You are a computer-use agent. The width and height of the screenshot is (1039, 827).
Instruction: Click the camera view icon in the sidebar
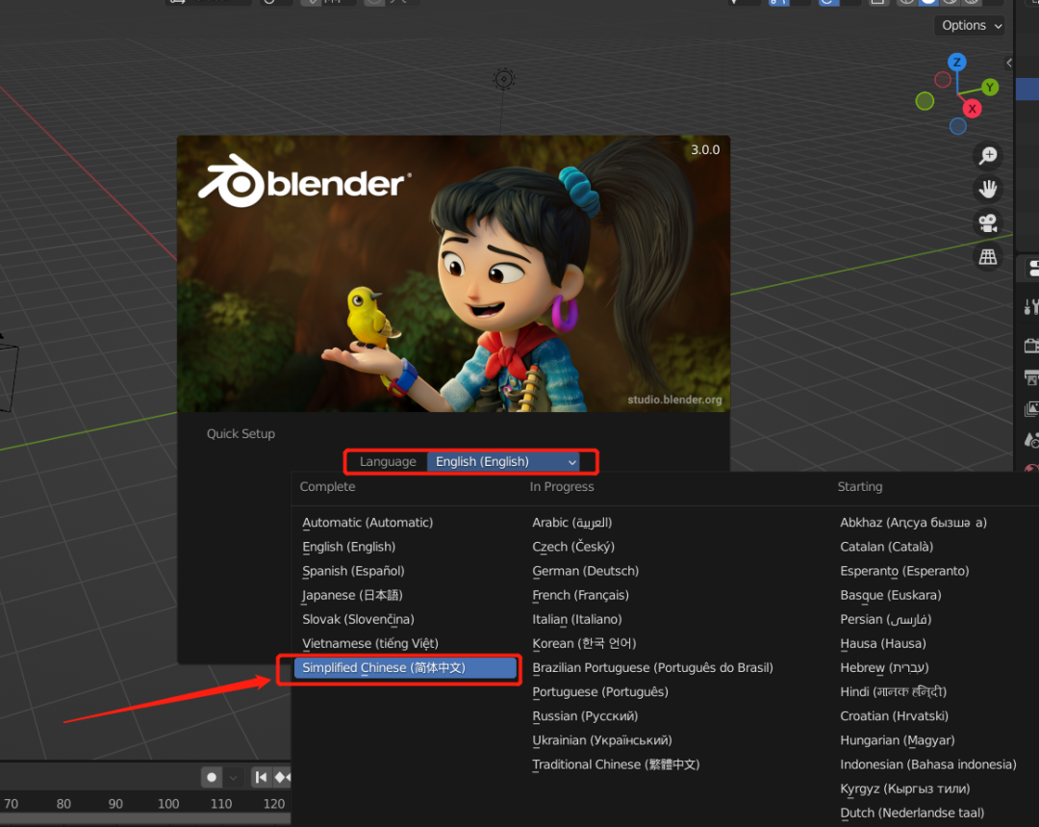pyautogui.click(x=988, y=222)
